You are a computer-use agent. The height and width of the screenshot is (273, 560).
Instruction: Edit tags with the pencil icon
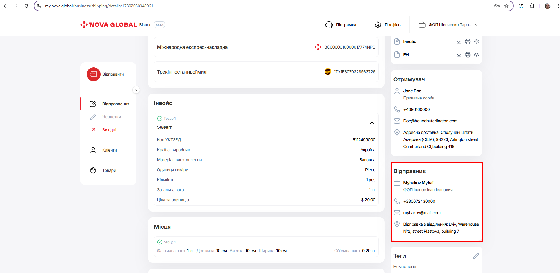(x=476, y=256)
